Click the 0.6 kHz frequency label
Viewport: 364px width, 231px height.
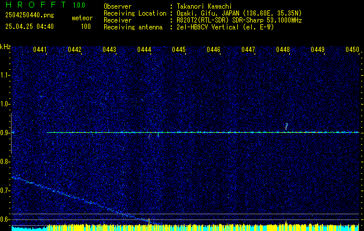pyautogui.click(x=4, y=219)
